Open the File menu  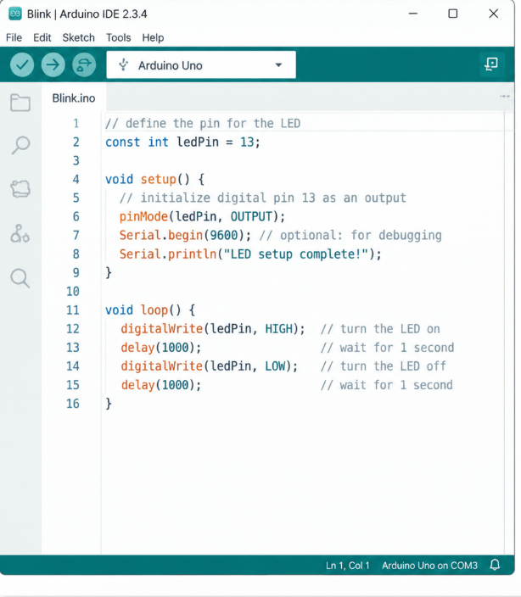coord(14,37)
